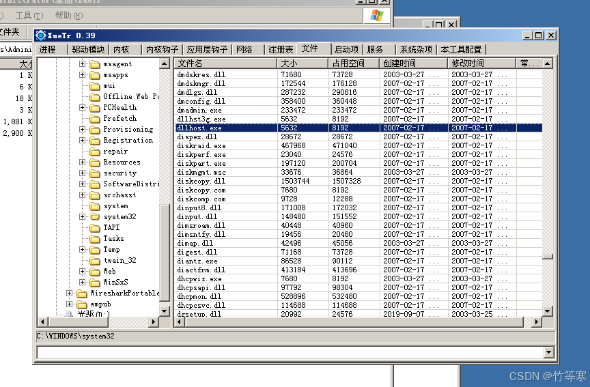Expand the msagent folder node

click(x=82, y=64)
